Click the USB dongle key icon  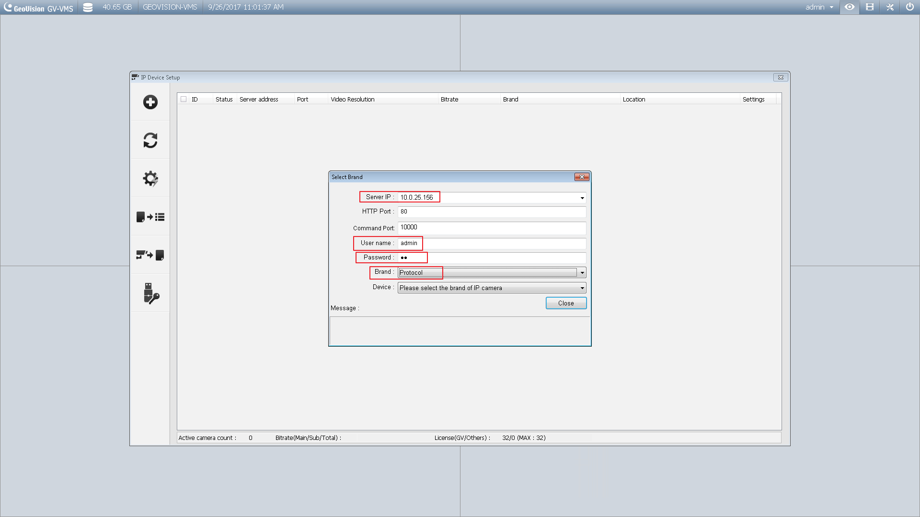(150, 293)
